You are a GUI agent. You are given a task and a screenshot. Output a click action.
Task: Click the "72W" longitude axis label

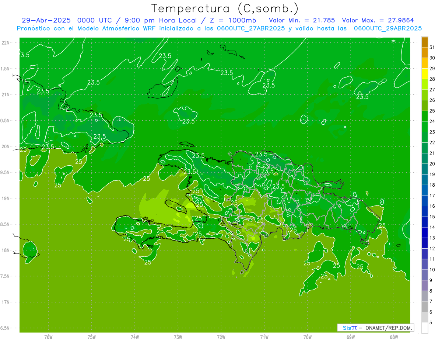click(x=221, y=337)
